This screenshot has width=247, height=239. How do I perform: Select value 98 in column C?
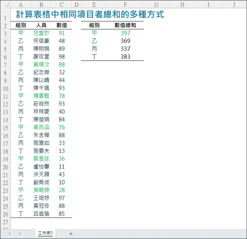tap(62, 57)
